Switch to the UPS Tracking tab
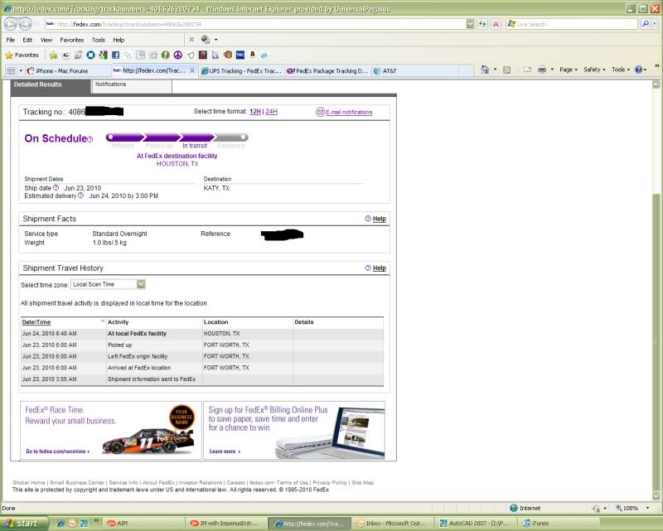The image size is (663, 531). [x=241, y=70]
